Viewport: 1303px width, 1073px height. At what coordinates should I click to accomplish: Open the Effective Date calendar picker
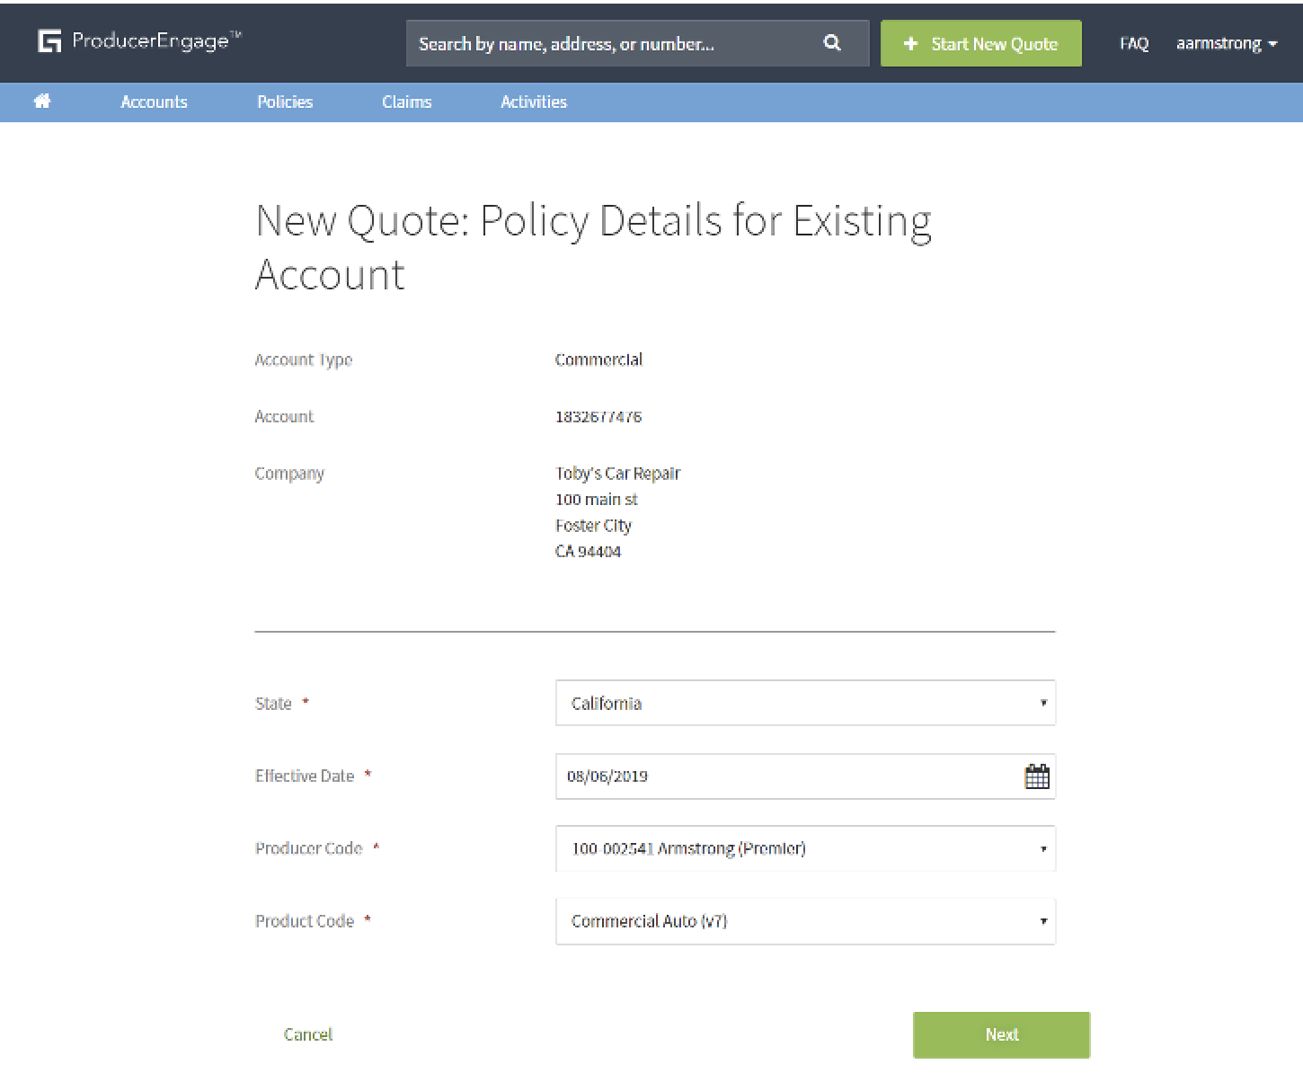pos(1036,776)
